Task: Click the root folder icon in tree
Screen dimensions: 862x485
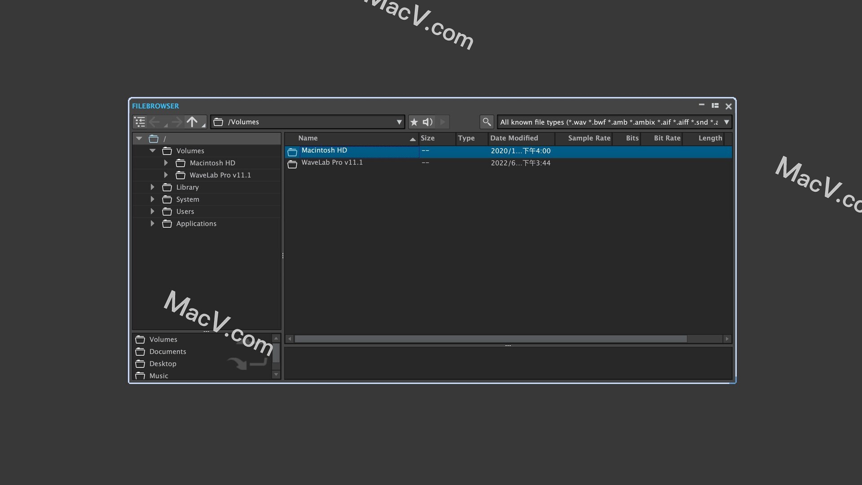Action: [x=154, y=139]
